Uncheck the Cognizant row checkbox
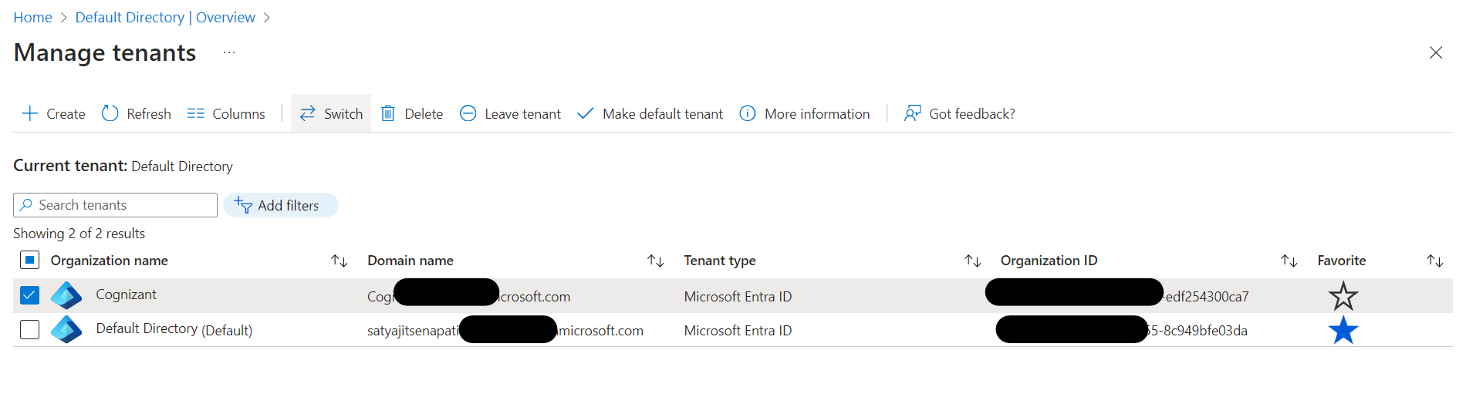The width and height of the screenshot is (1473, 414). pyautogui.click(x=29, y=295)
